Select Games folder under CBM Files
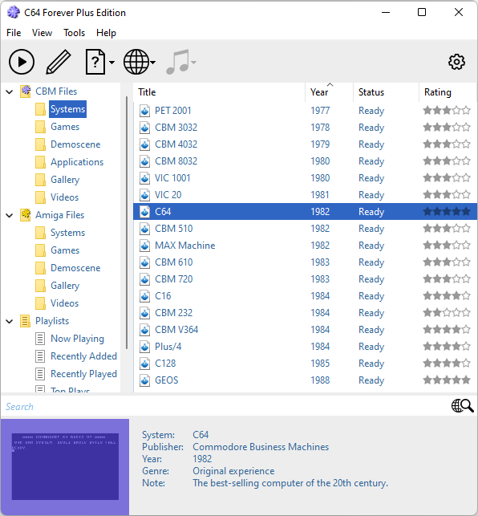Image resolution: width=478 pixels, height=516 pixels. [65, 127]
